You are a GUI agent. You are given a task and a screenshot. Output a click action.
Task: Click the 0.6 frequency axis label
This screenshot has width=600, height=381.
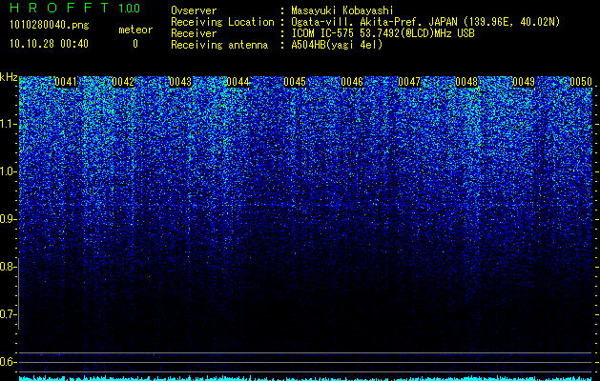point(8,362)
